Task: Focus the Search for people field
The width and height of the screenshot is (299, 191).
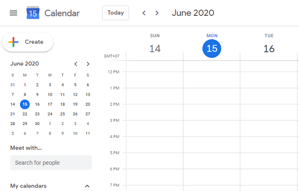Action: click(x=51, y=163)
